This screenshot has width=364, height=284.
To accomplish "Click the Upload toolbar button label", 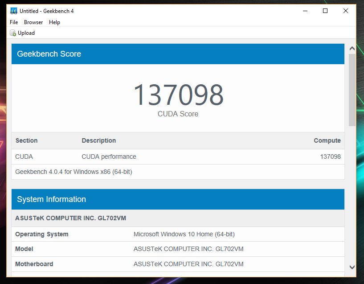I will coord(26,33).
